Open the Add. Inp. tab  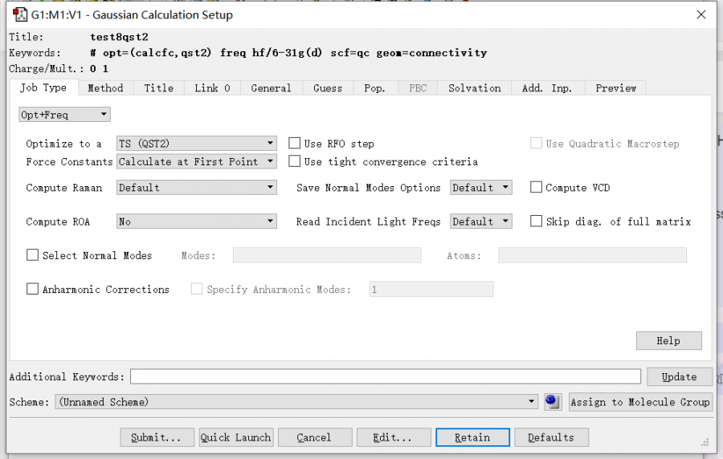pyautogui.click(x=547, y=88)
